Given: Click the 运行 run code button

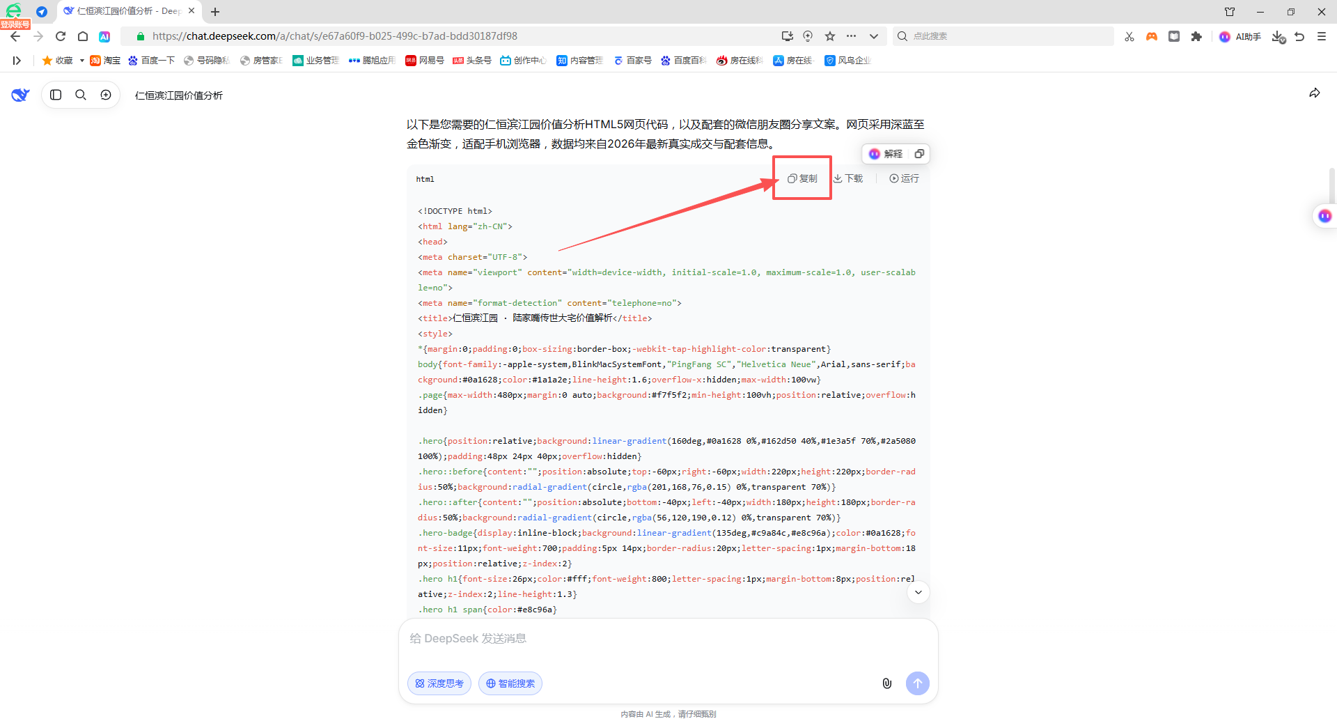Looking at the screenshot, I should pyautogui.click(x=904, y=178).
